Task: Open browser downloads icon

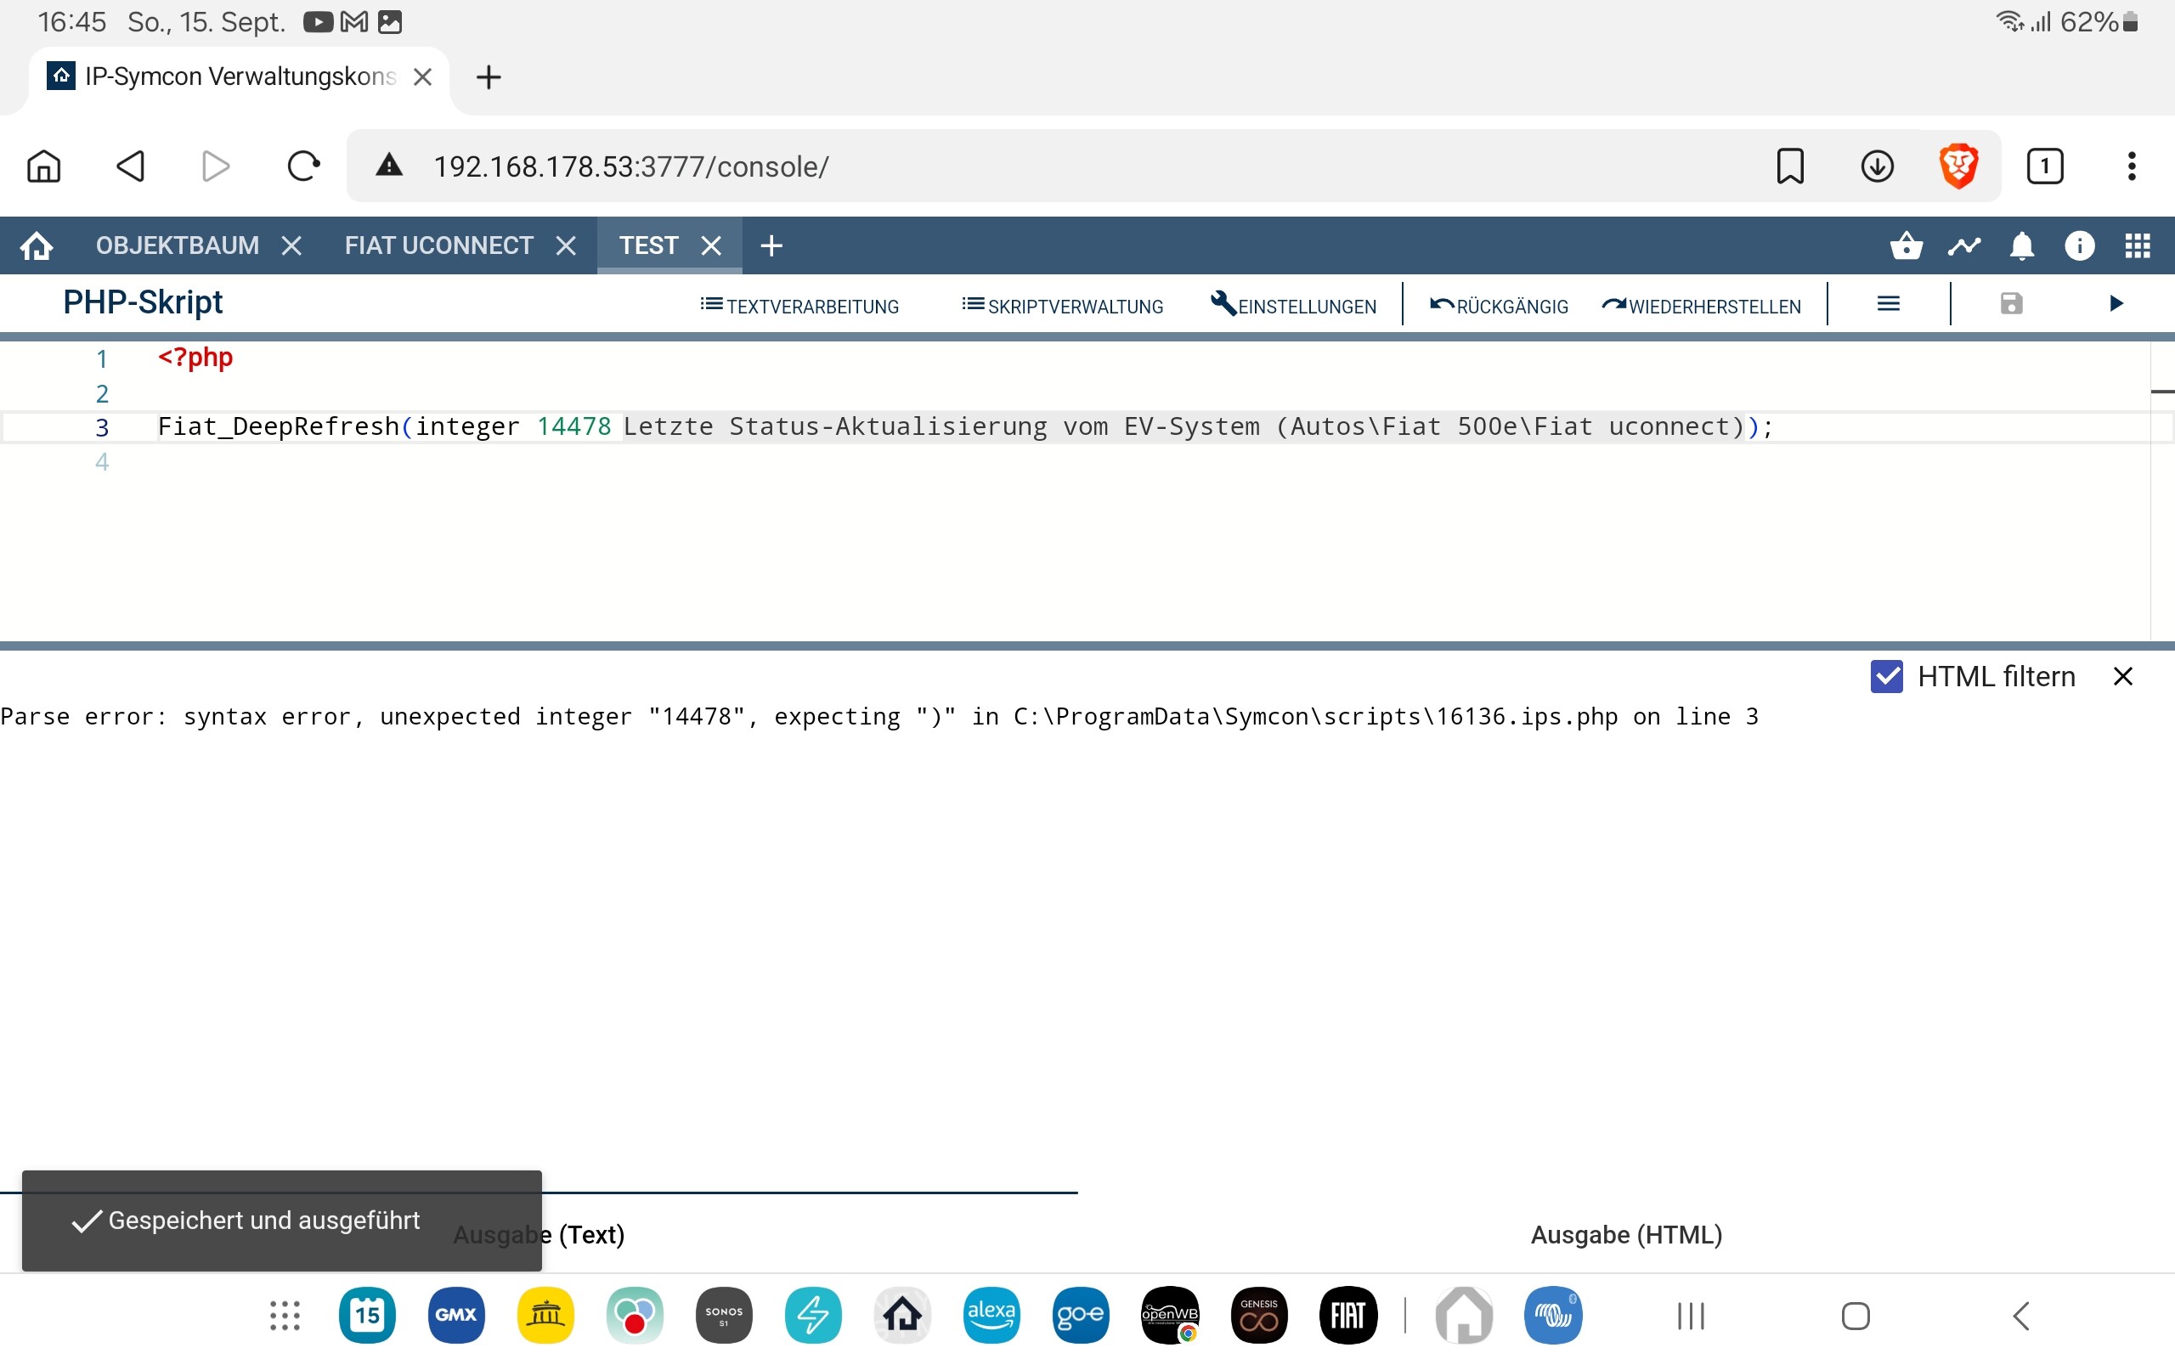Action: (1877, 166)
